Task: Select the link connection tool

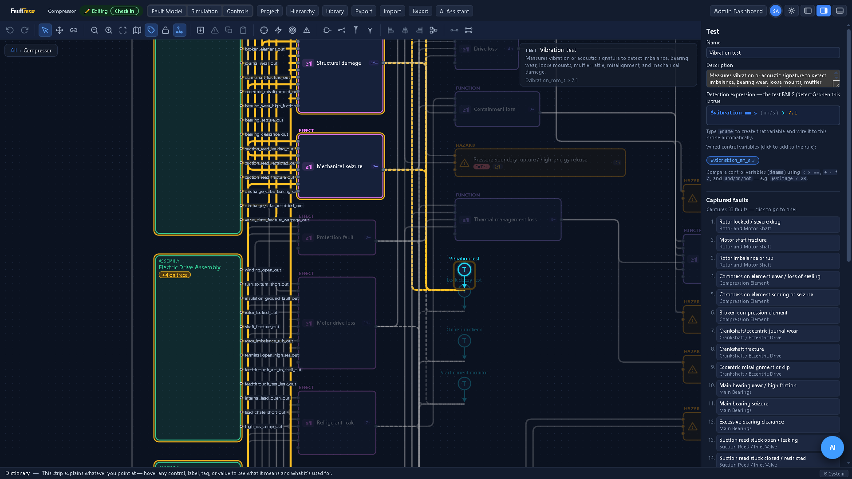Action: [74, 30]
